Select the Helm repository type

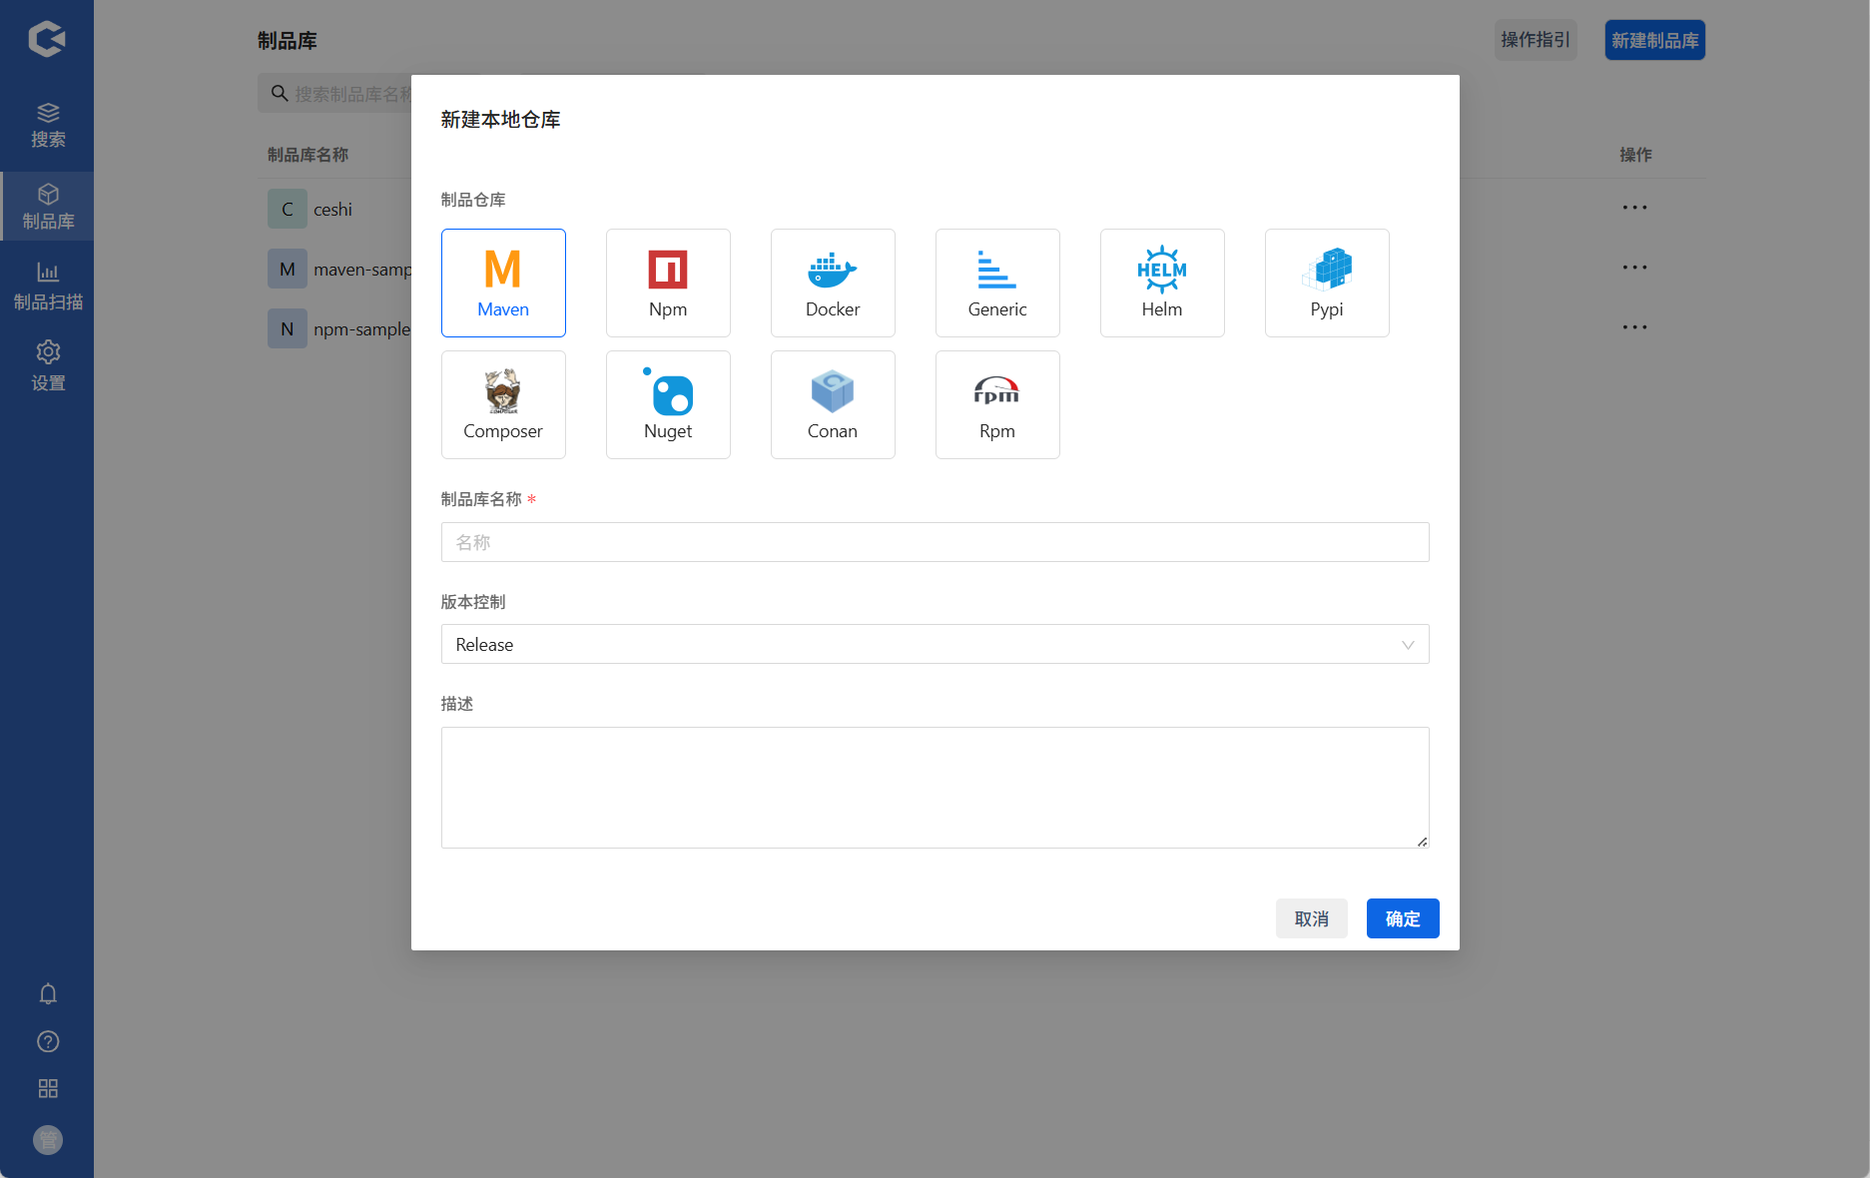point(1162,283)
